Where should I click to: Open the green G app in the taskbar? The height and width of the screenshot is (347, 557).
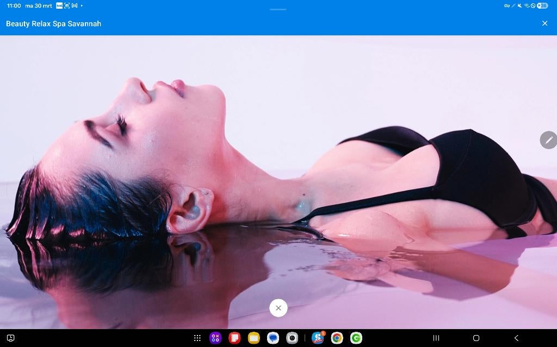pyautogui.click(x=356, y=338)
